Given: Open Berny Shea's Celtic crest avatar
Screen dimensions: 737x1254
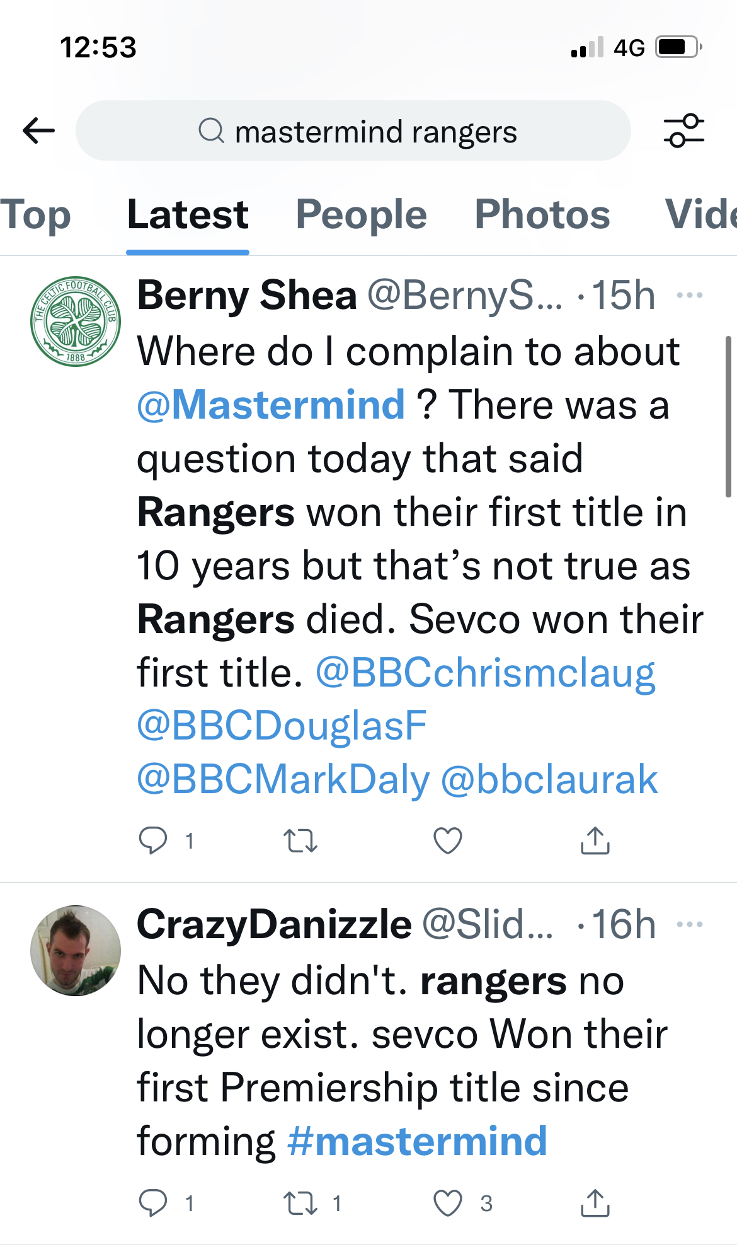Looking at the screenshot, I should [x=76, y=322].
